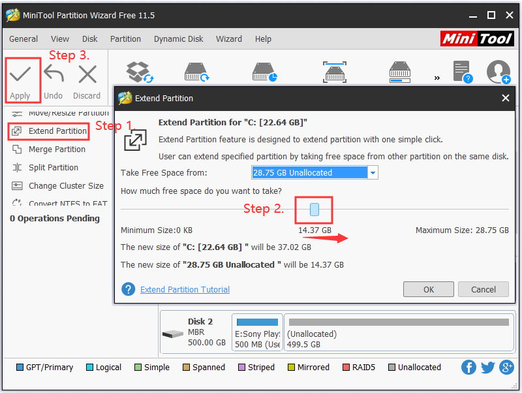Viewport: 522px width, 393px height.
Task: Close the Extend Partition dialog
Action: pos(505,98)
